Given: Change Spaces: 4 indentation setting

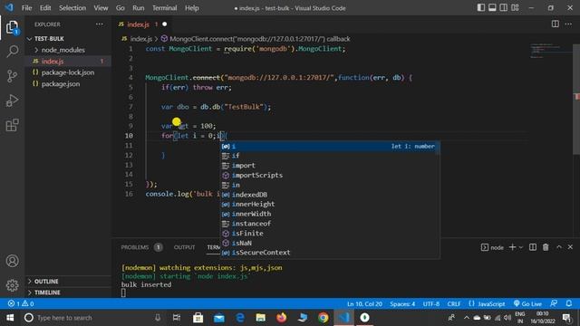Looking at the screenshot, I should tap(402, 303).
